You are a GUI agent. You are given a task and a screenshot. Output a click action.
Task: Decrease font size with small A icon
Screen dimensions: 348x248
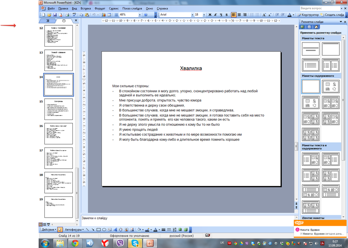[x=269, y=14]
